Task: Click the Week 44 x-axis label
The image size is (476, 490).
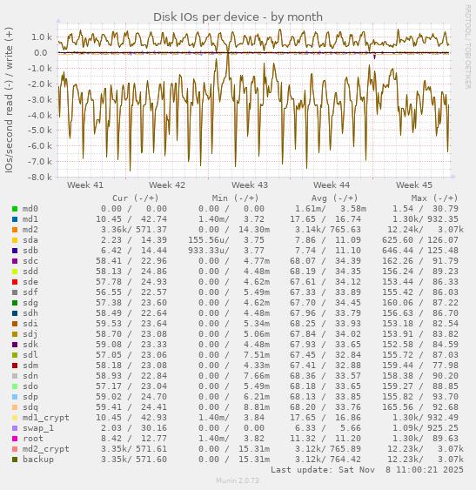Action: (x=332, y=185)
